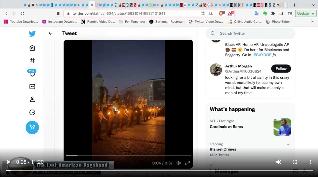Toggle outer video volume speaker
The width and height of the screenshot is (318, 177).
pos(279,162)
